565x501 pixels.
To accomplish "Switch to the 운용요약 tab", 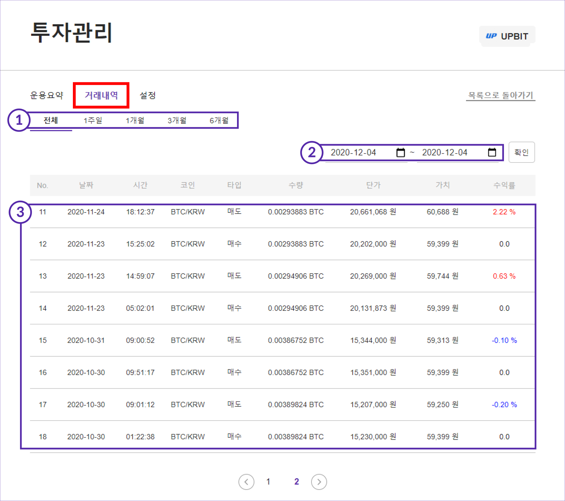I will coord(47,95).
